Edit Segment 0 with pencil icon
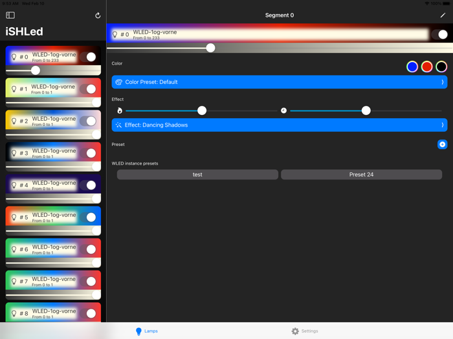 (x=443, y=15)
